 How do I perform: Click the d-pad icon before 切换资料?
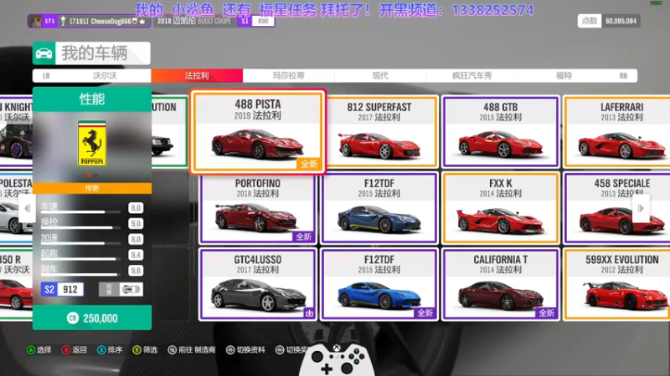229,350
